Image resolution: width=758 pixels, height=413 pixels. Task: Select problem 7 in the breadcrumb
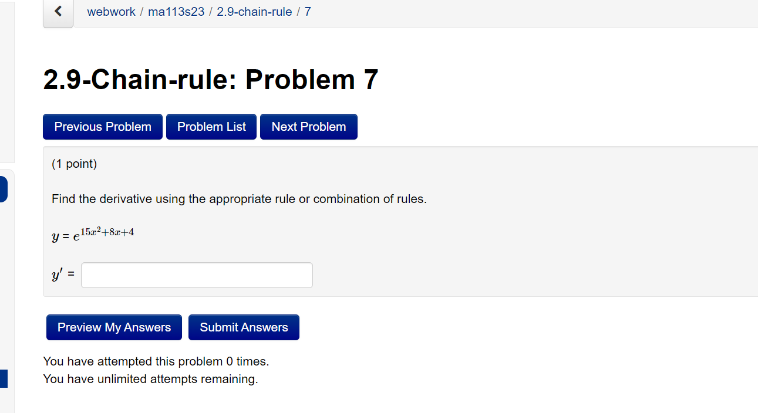[307, 12]
